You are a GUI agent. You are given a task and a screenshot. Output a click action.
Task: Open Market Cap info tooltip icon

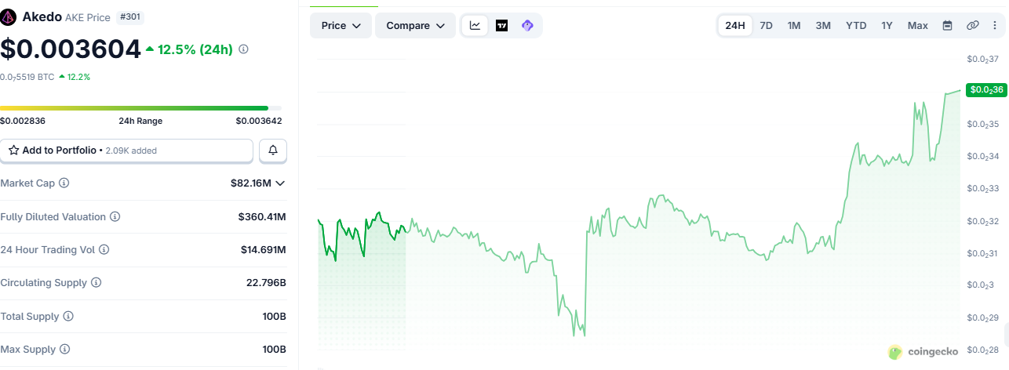tap(64, 183)
